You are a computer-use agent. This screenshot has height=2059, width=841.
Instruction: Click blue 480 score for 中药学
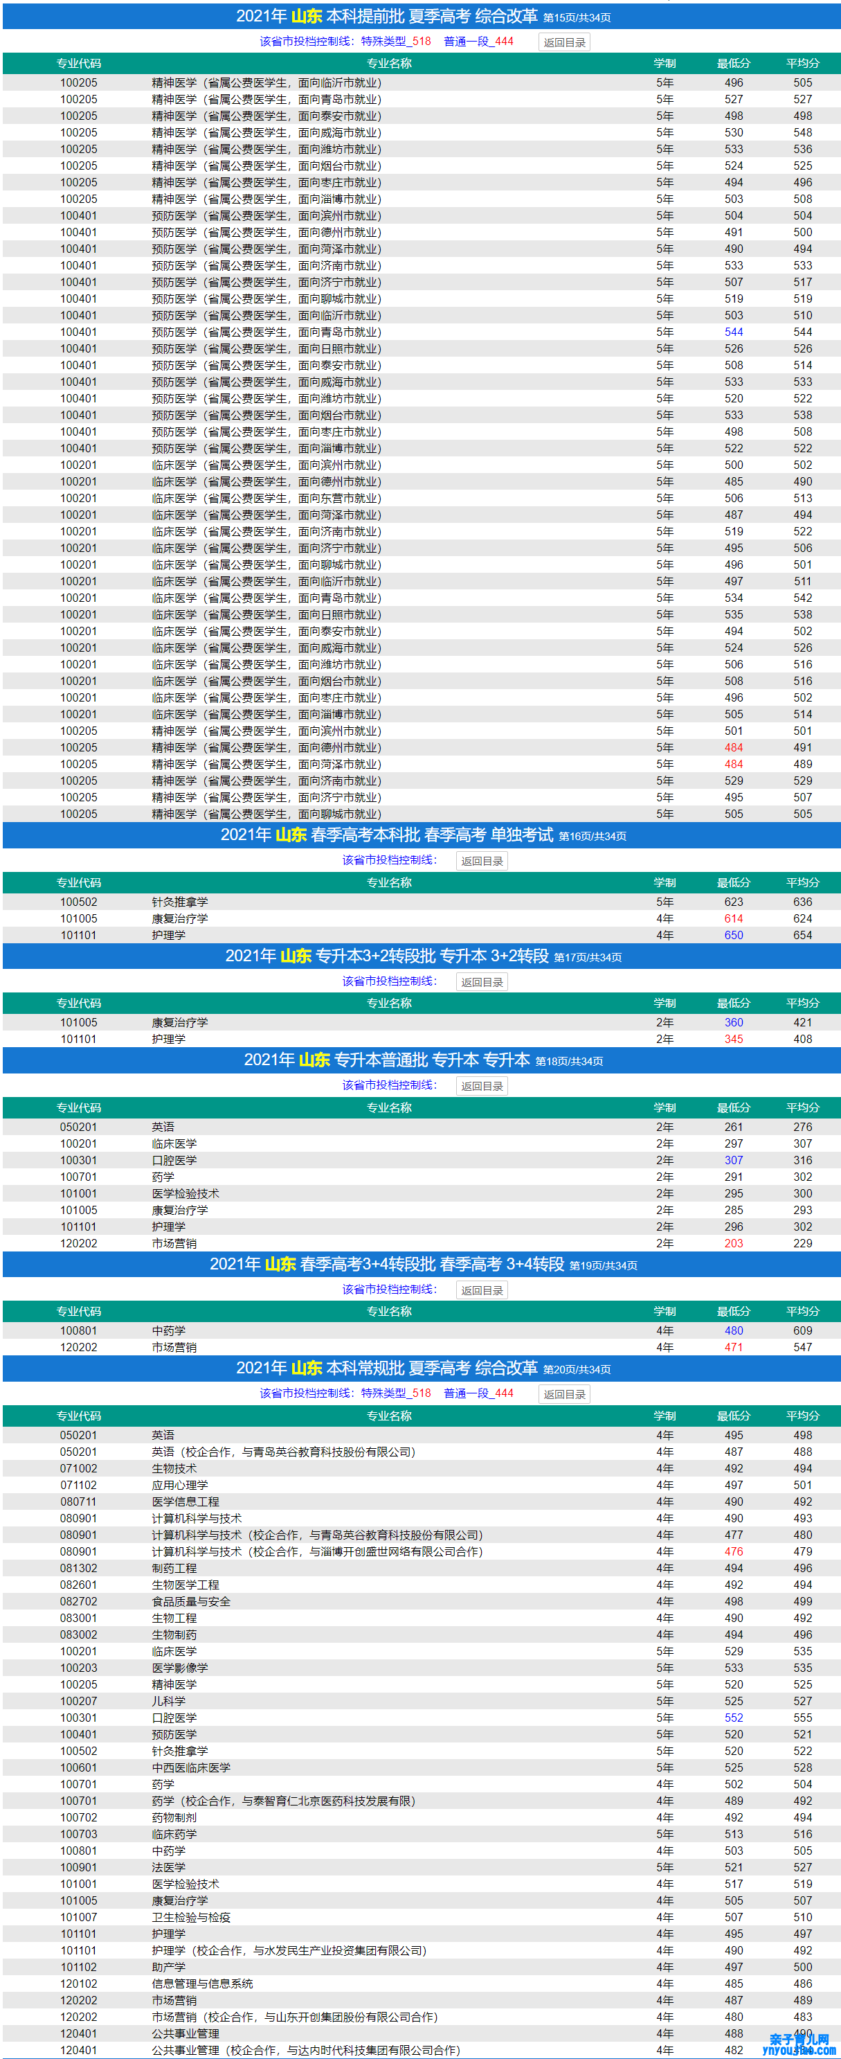733,1331
